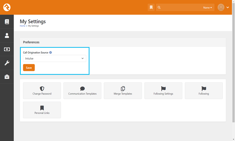Open Communication Templates label
The width and height of the screenshot is (235, 141).
pyautogui.click(x=83, y=94)
